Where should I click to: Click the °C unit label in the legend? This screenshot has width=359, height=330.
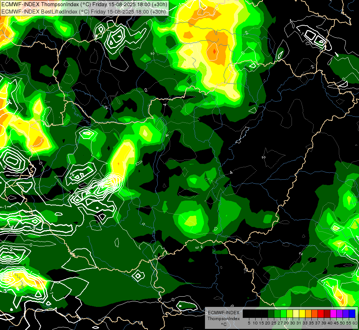[x=224, y=324]
